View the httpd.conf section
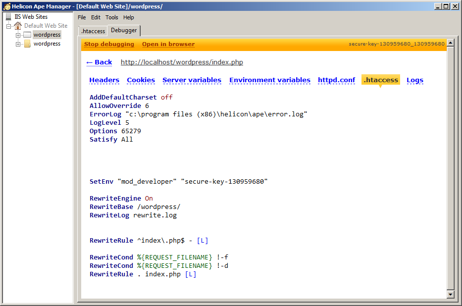 click(x=336, y=80)
